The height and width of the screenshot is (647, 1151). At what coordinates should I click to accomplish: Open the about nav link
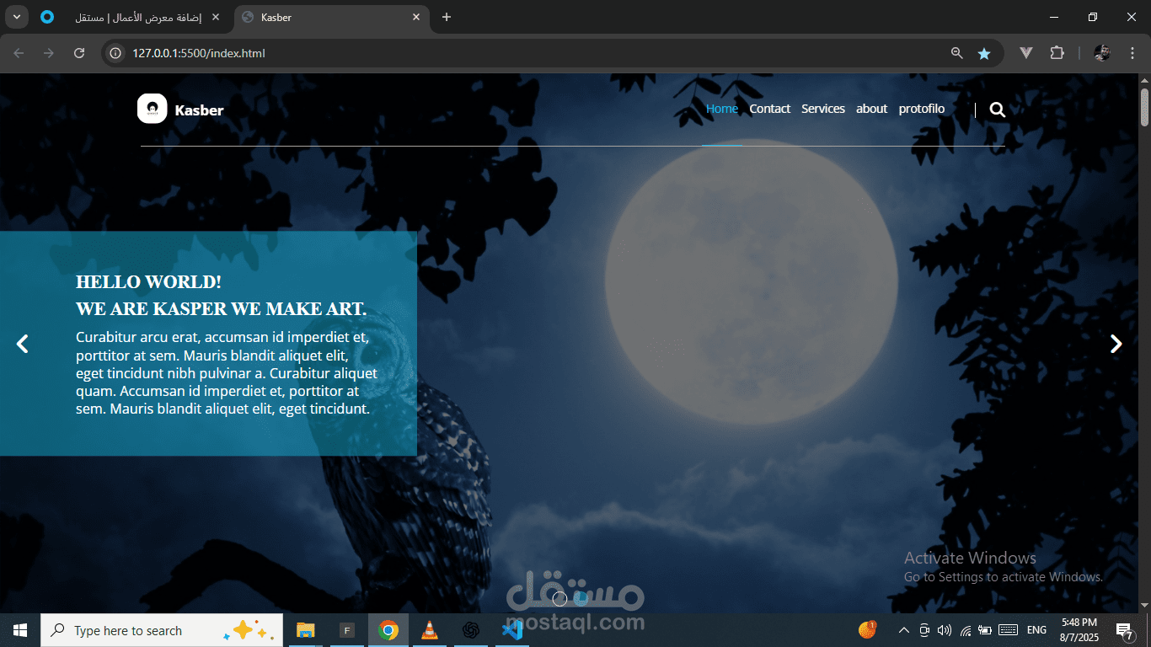[x=872, y=109]
